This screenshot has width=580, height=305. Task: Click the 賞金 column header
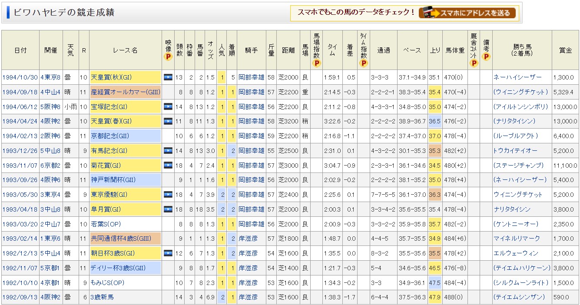coord(565,50)
